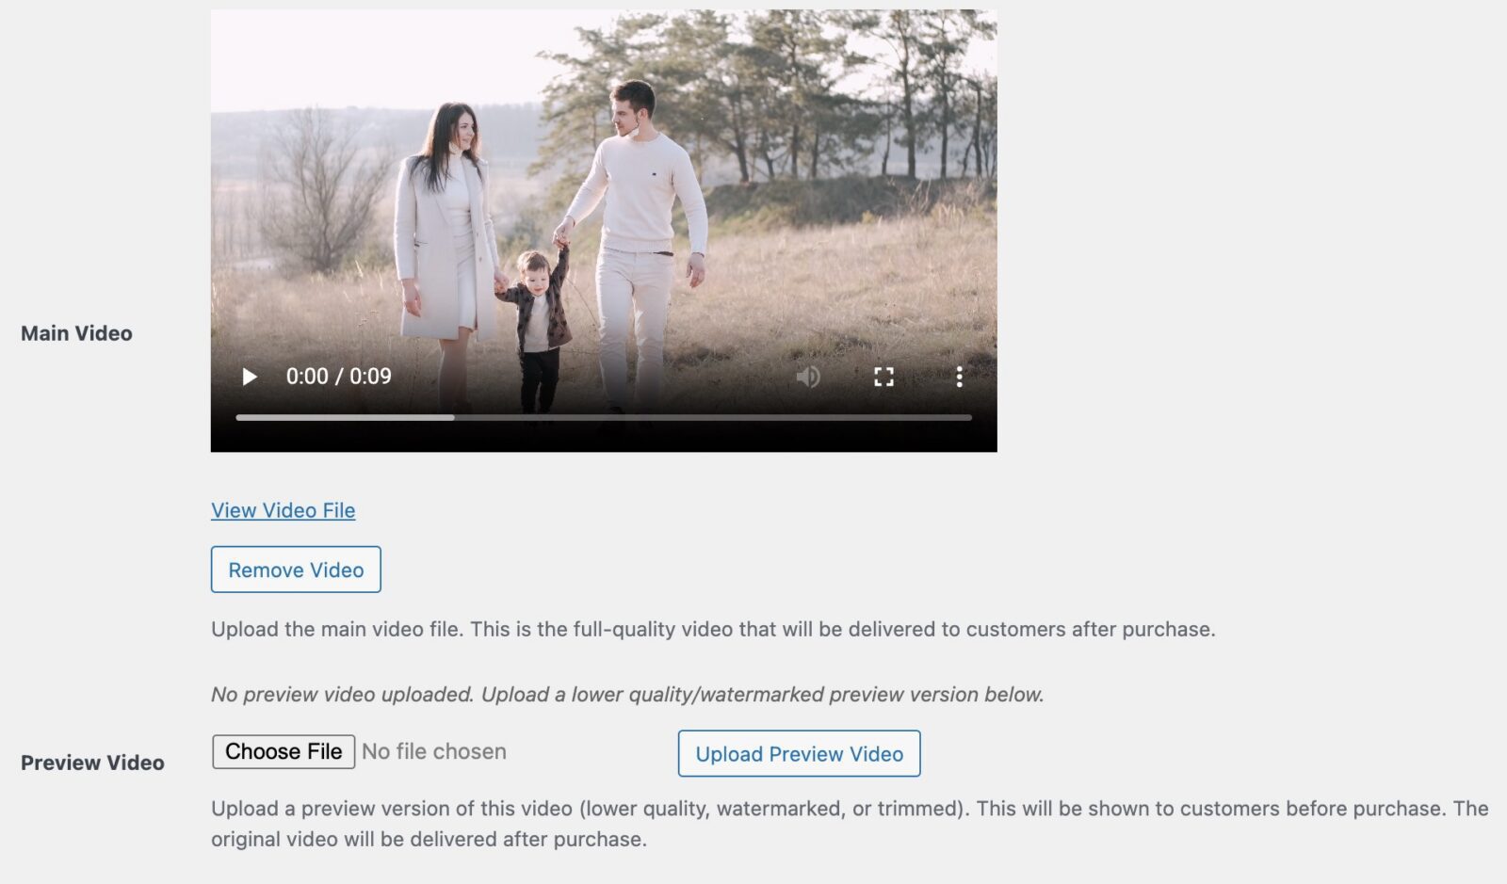This screenshot has width=1507, height=884.
Task: Click the 0:00 / 0:09 time display
Action: [339, 377]
